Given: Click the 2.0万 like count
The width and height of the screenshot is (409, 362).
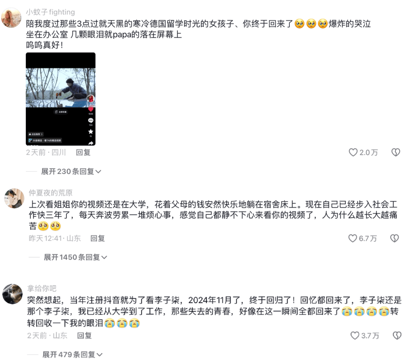Looking at the screenshot, I should point(368,152).
